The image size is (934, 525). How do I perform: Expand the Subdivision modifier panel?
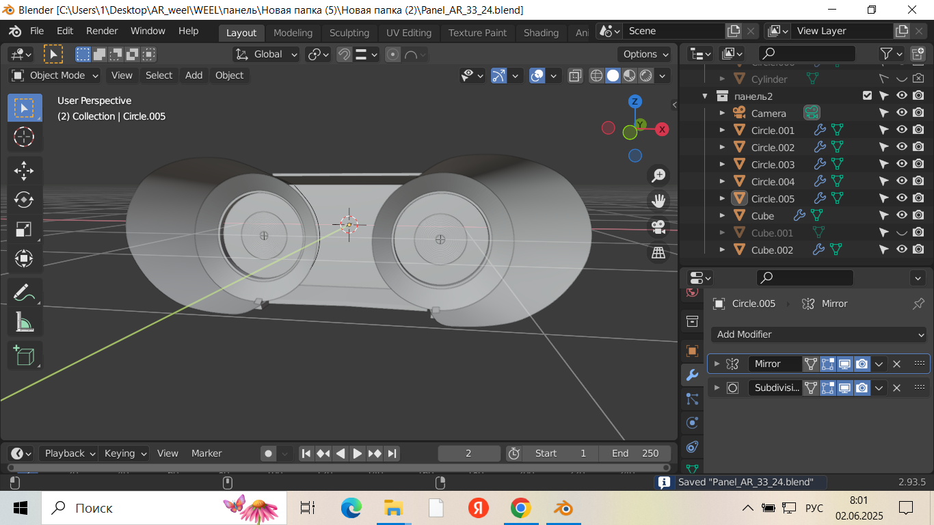coord(717,388)
